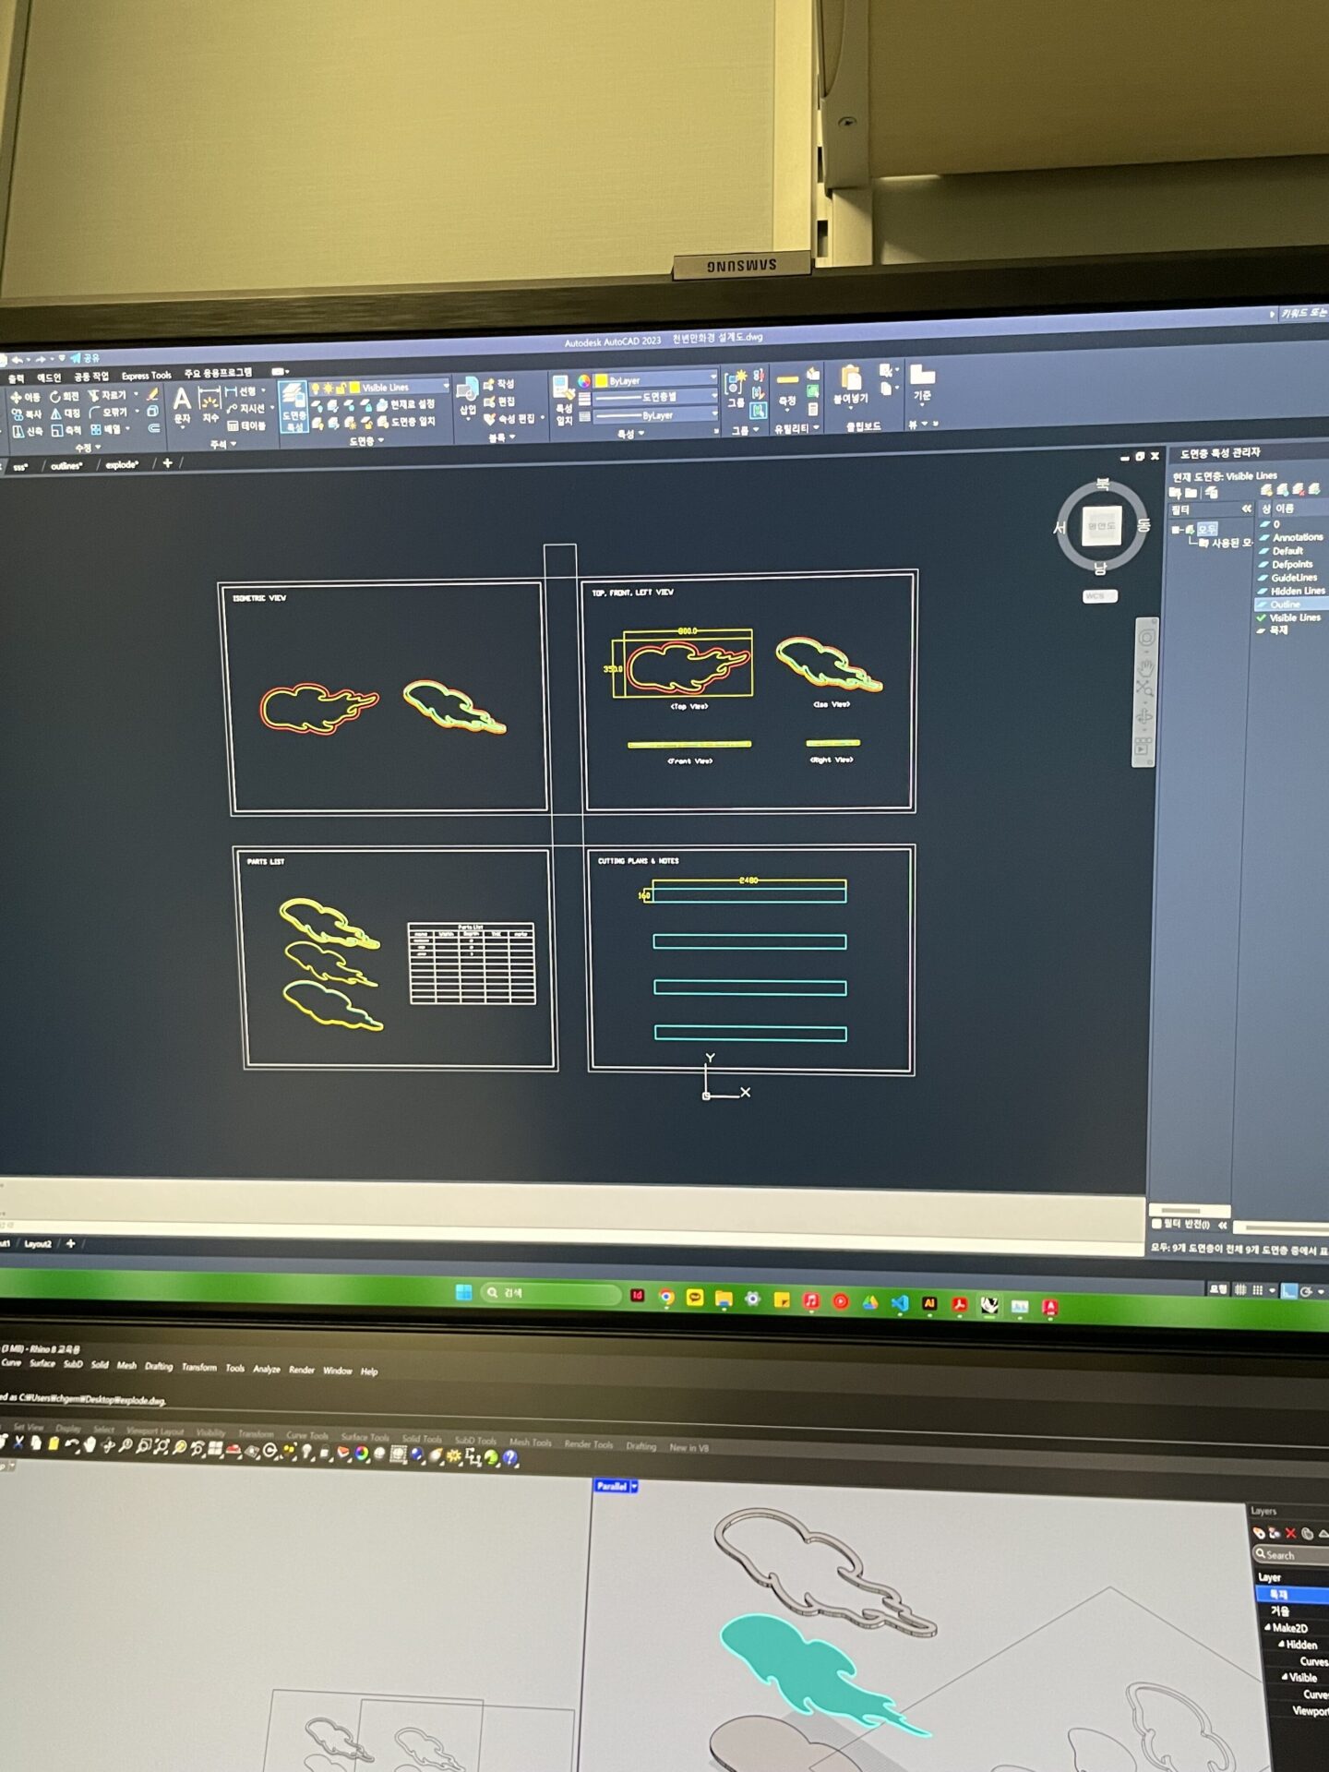The height and width of the screenshot is (1772, 1329).
Task: Switch to the outlines drawing tab
Action: 66,466
